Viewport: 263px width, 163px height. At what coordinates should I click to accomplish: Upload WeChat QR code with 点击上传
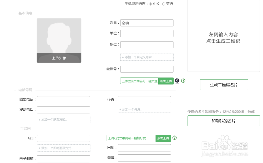tap(166, 81)
